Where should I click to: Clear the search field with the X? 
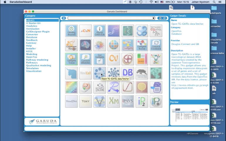(x=154, y=18)
